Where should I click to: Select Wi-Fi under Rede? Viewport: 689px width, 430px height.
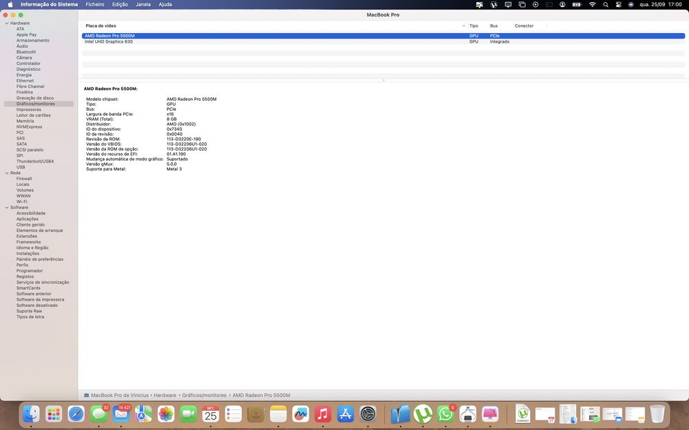click(x=22, y=202)
